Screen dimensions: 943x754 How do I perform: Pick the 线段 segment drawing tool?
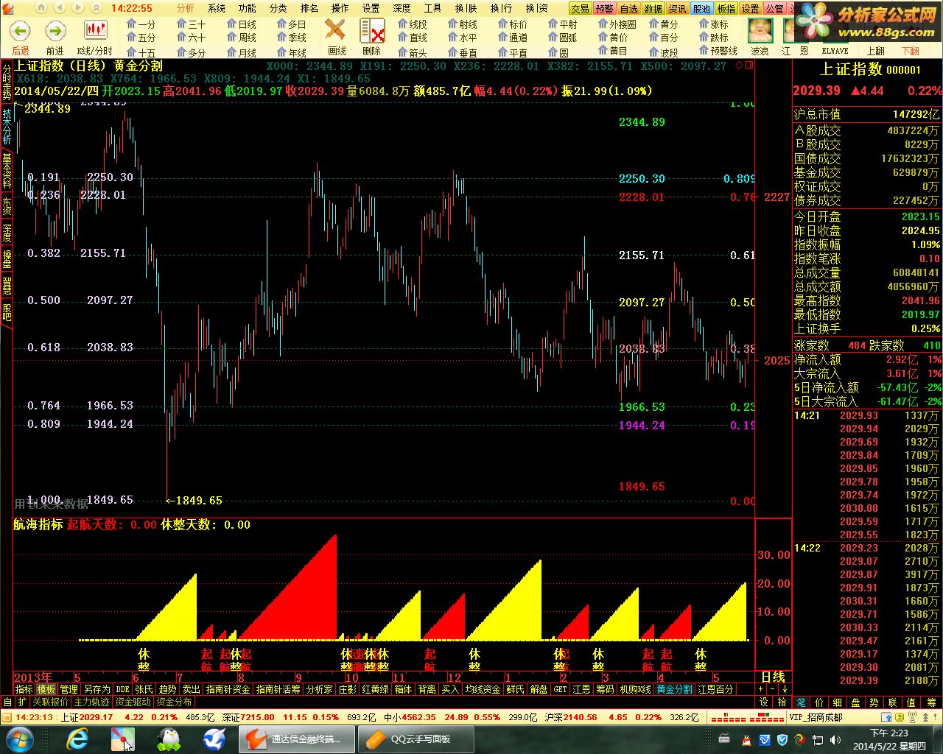pyautogui.click(x=413, y=24)
